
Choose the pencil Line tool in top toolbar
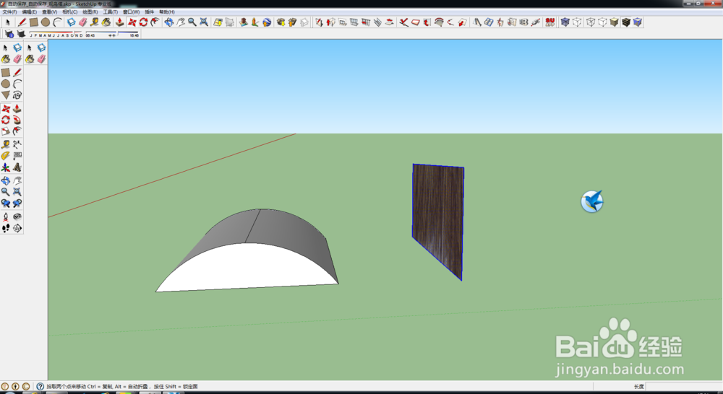tap(22, 22)
